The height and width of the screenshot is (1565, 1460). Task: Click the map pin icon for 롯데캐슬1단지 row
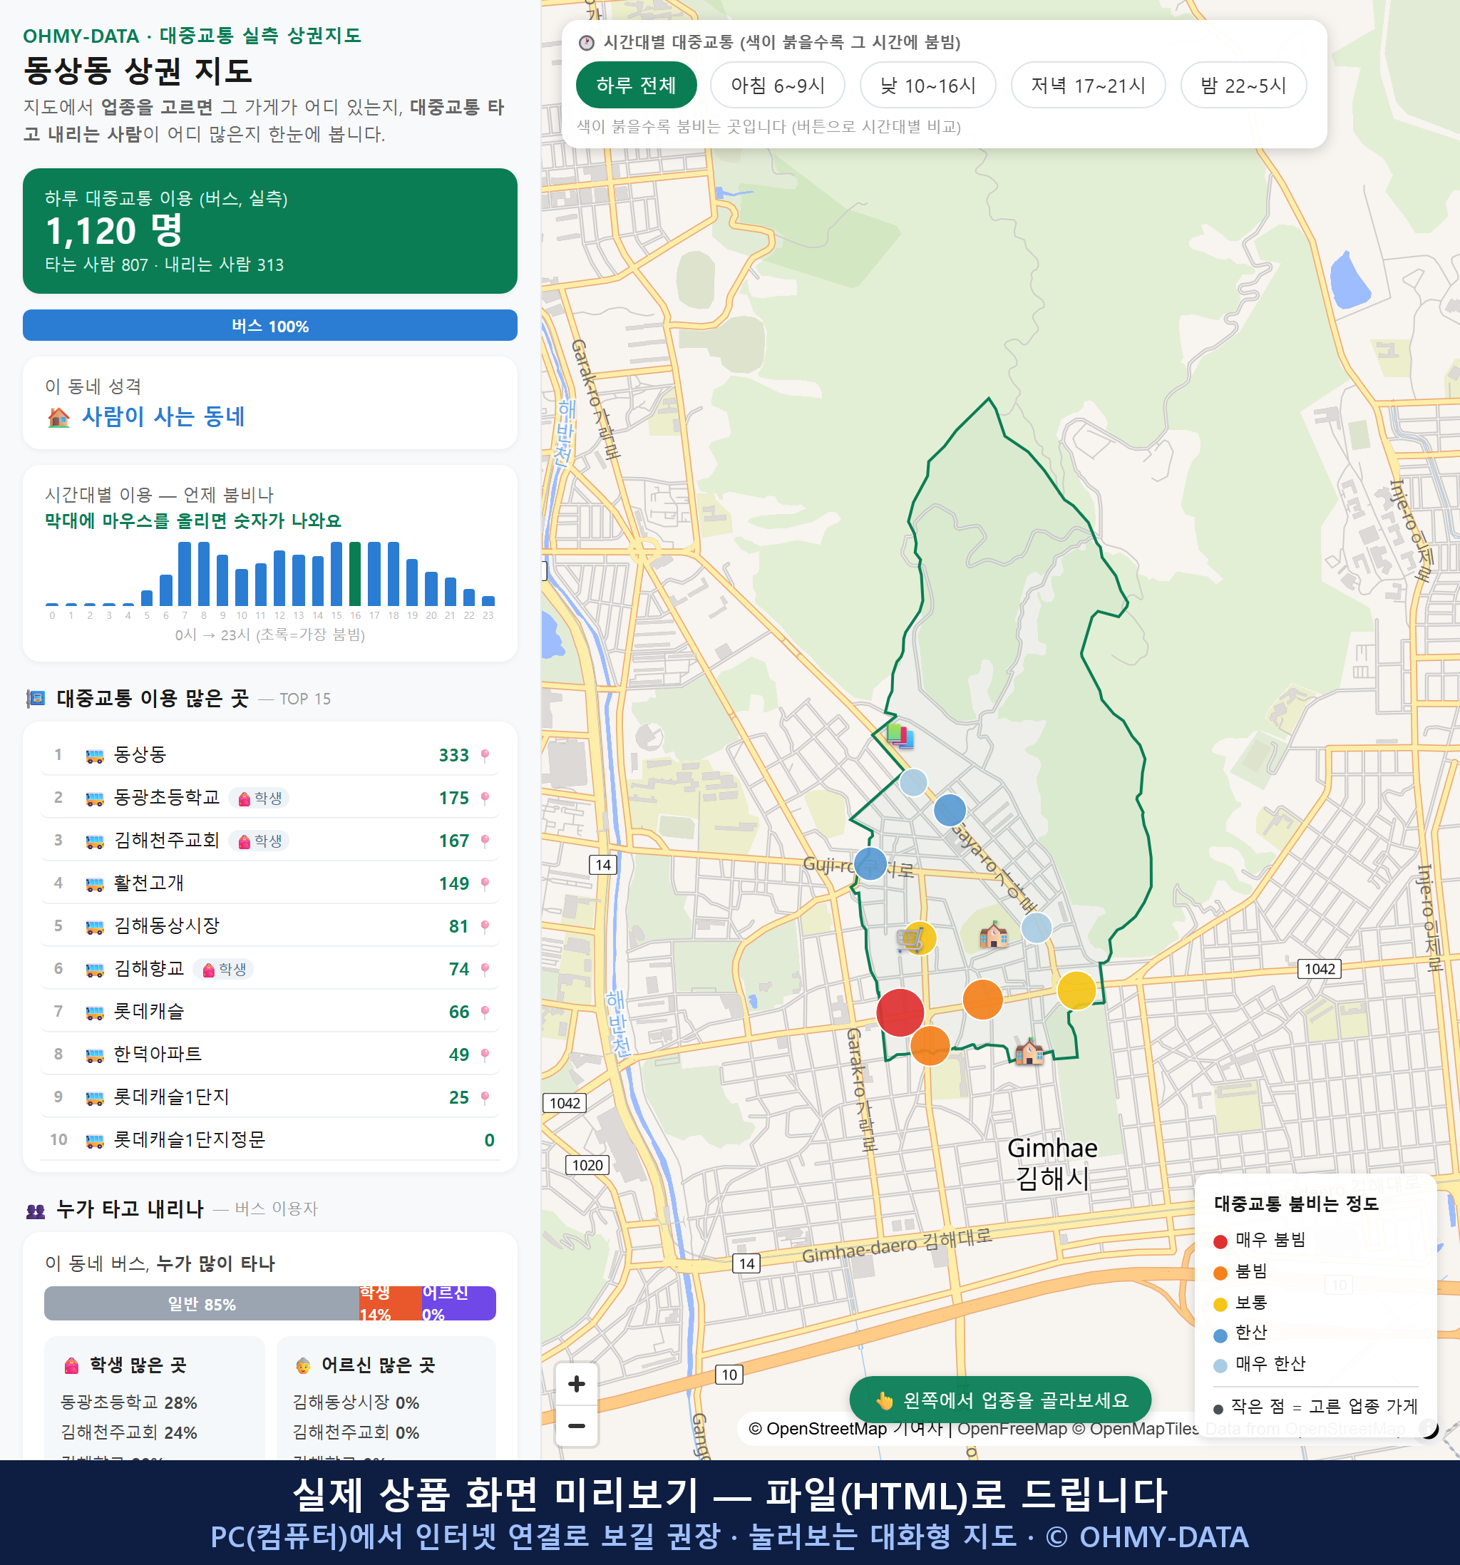point(485,1097)
